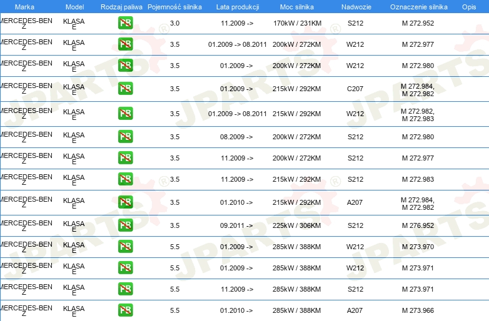
Task: Click the Rodzaj paliwa column header
Action: (122, 7)
